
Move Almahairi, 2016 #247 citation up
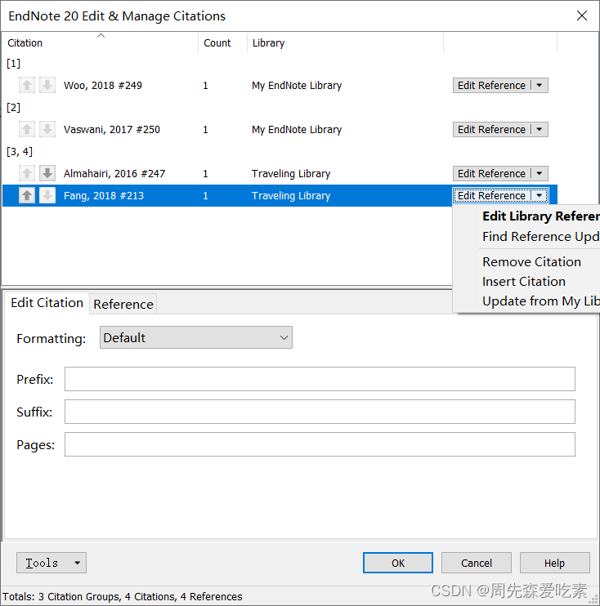(x=27, y=173)
